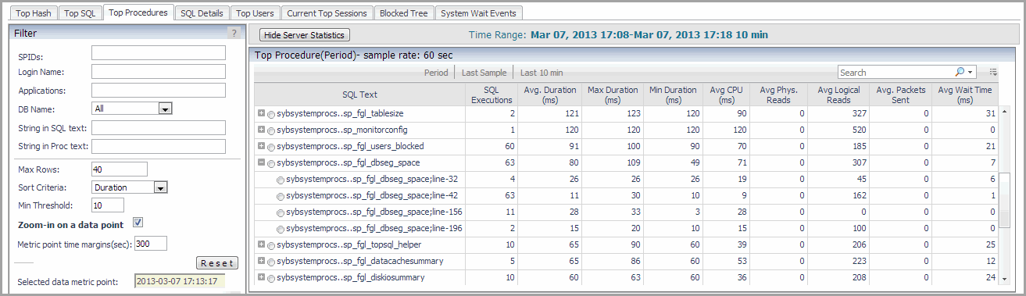This screenshot has height=296, width=1026.
Task: Open the Current Top Sessions tab
Action: pos(327,13)
